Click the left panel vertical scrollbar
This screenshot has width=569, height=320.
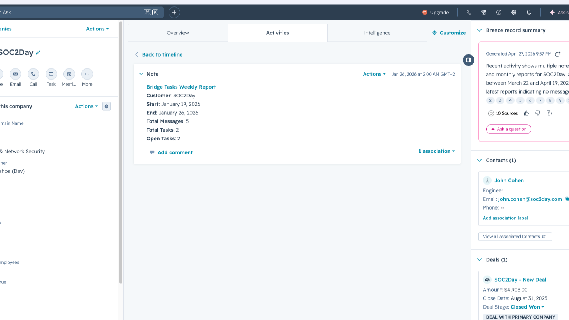coord(121,152)
